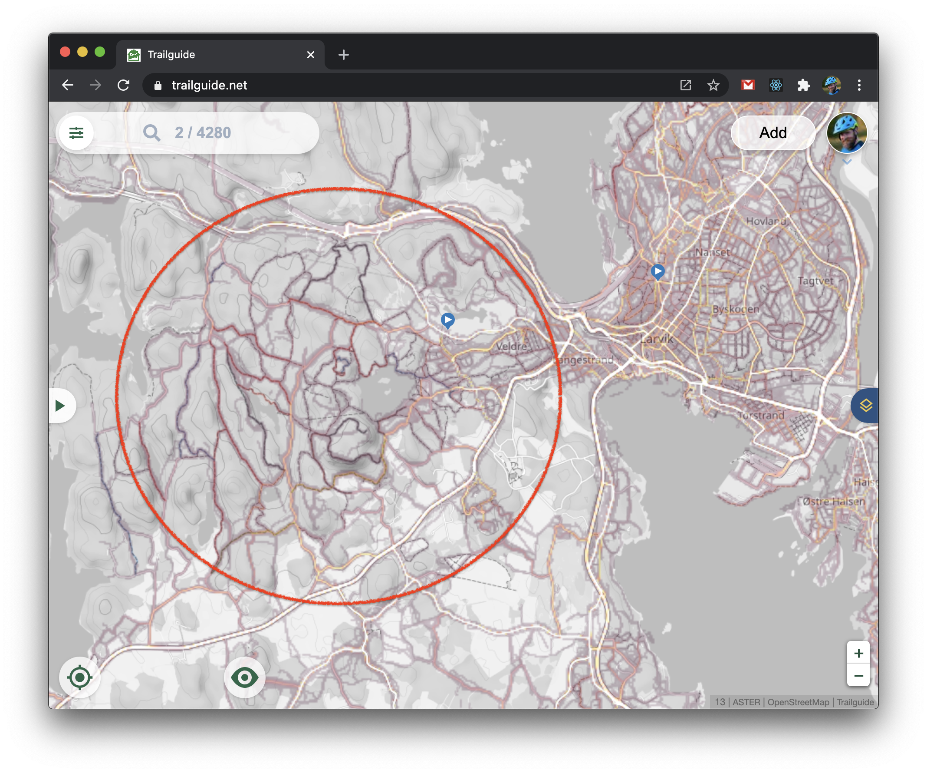Go forward in browser history
Image resolution: width=927 pixels, height=773 pixels.
[95, 85]
